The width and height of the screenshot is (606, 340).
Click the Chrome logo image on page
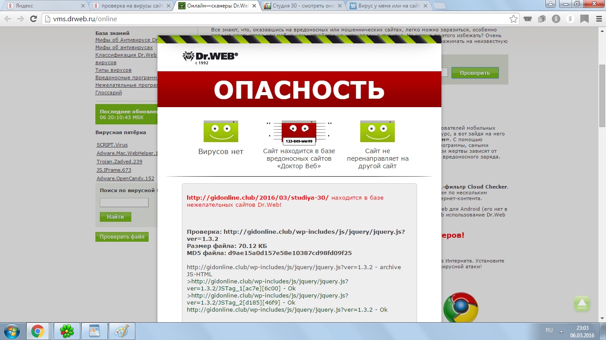pyautogui.click(x=460, y=307)
